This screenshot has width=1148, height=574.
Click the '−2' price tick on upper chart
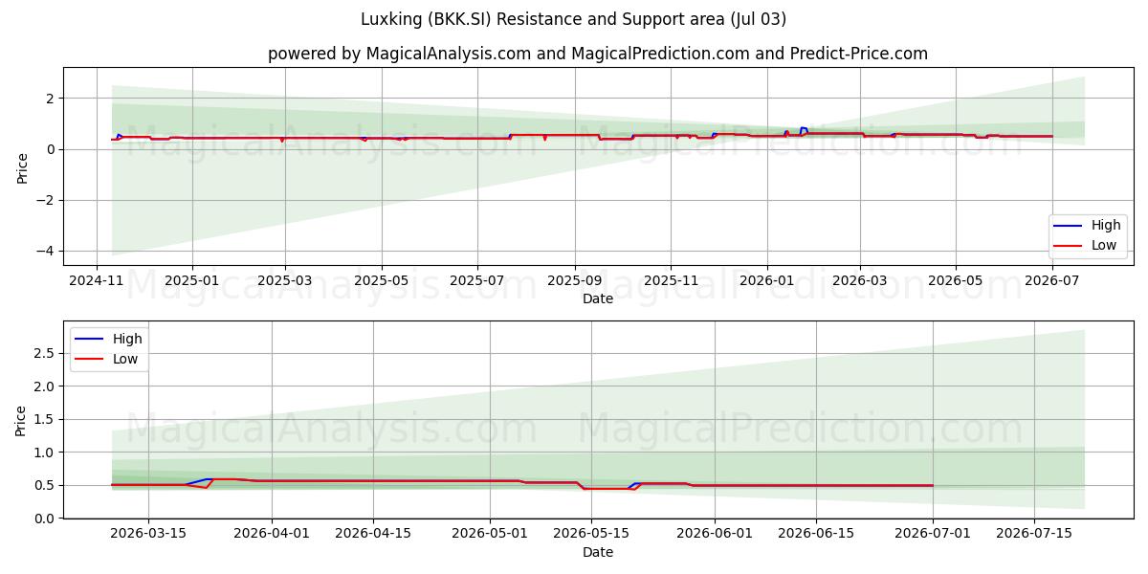click(x=46, y=201)
